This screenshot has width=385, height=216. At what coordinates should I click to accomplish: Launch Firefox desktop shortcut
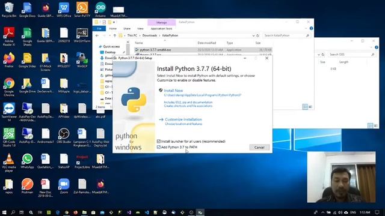[9, 60]
